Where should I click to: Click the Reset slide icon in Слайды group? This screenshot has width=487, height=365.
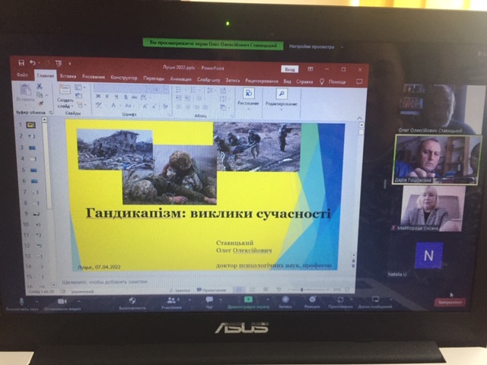[79, 96]
